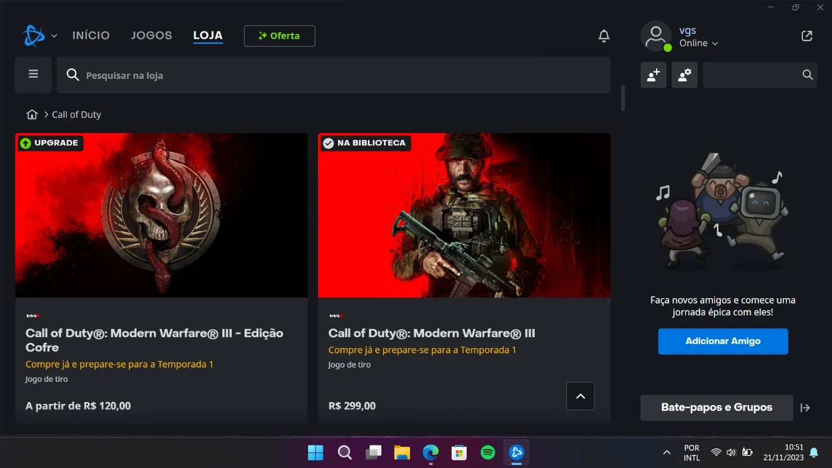Switch to the JOGOS tab
Image resolution: width=832 pixels, height=468 pixels.
[x=152, y=36]
